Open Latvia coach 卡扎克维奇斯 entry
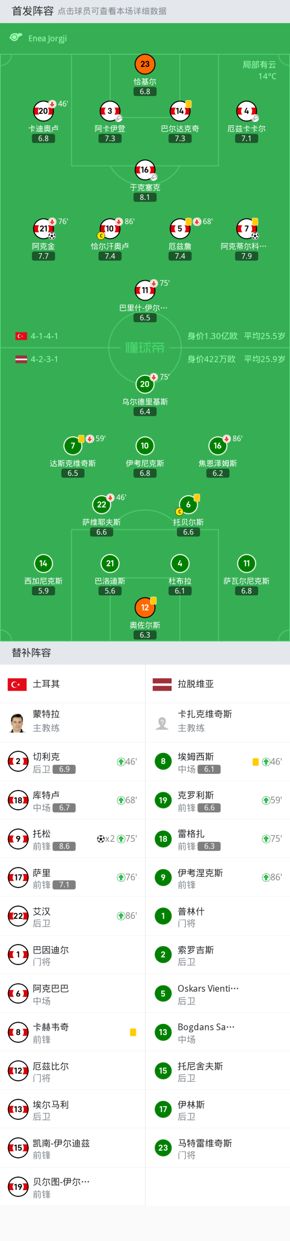Image resolution: width=290 pixels, height=1241 pixels. pos(205,720)
